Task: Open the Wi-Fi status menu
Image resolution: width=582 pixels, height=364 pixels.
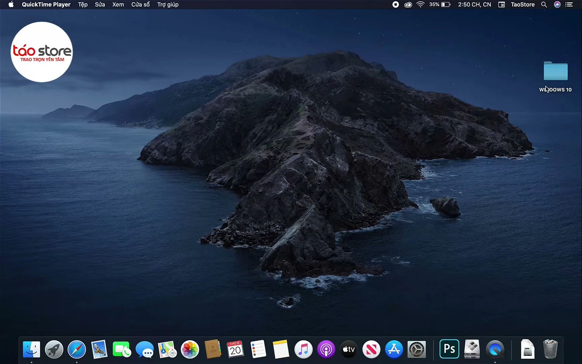Action: [x=420, y=4]
